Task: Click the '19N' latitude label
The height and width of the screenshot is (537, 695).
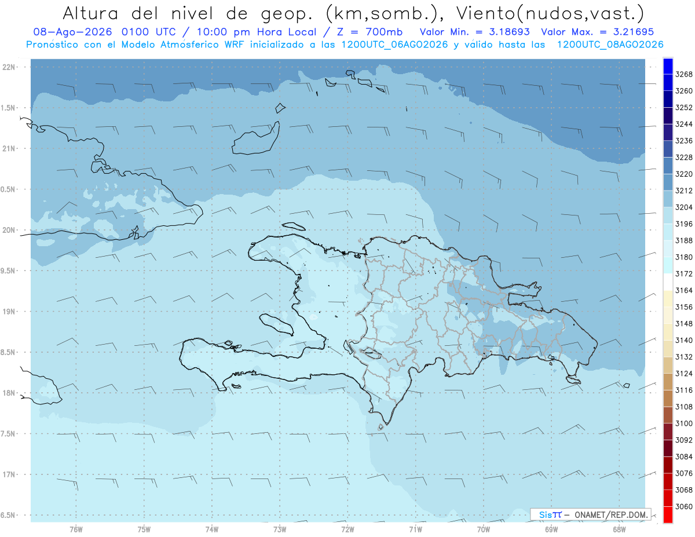Action: [x=8, y=312]
